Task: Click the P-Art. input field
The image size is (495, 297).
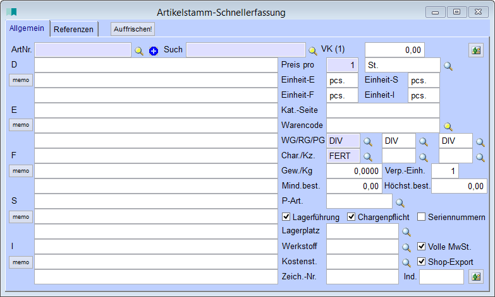Action: point(359,201)
